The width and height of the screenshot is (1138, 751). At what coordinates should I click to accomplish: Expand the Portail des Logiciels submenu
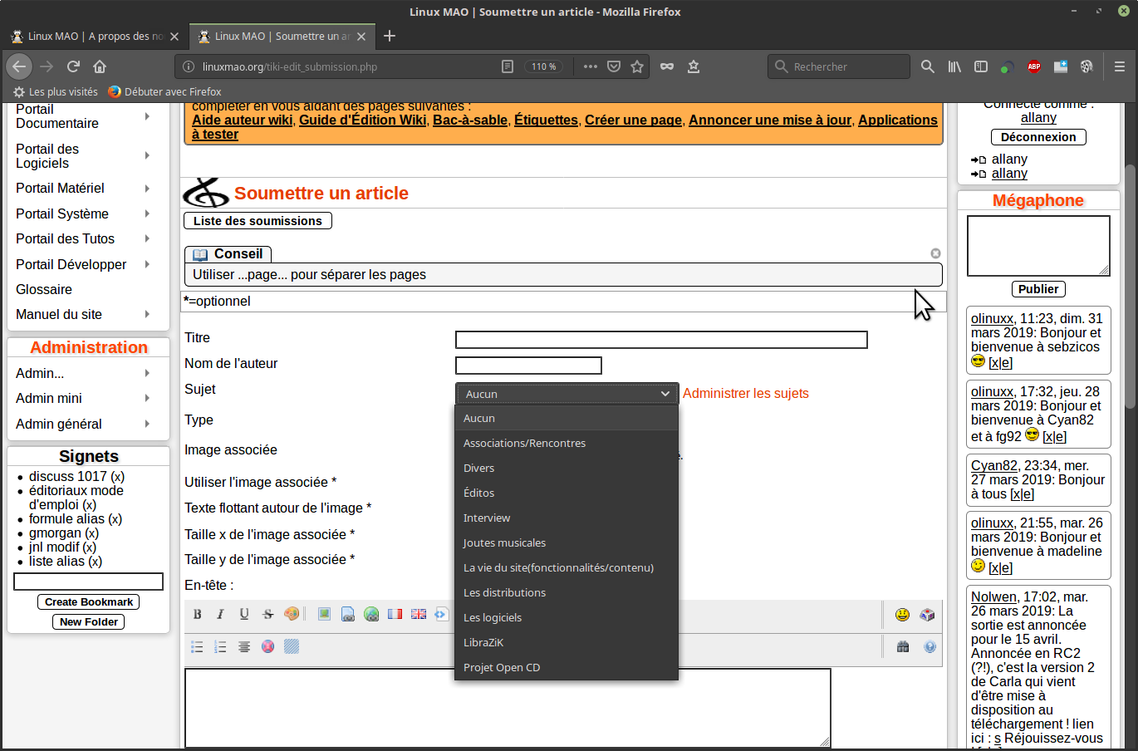pyautogui.click(x=147, y=156)
